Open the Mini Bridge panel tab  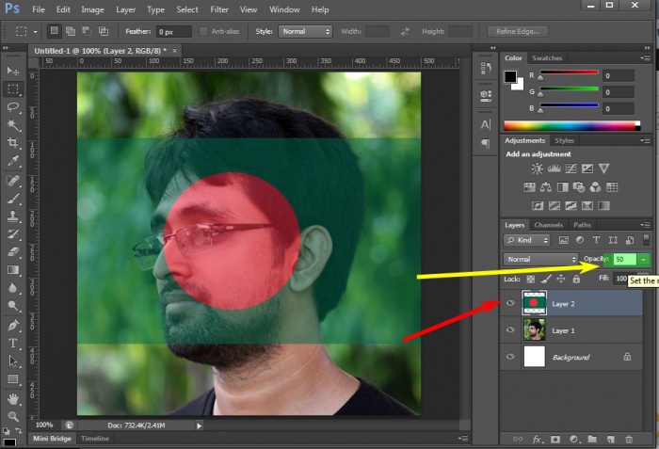(53, 439)
